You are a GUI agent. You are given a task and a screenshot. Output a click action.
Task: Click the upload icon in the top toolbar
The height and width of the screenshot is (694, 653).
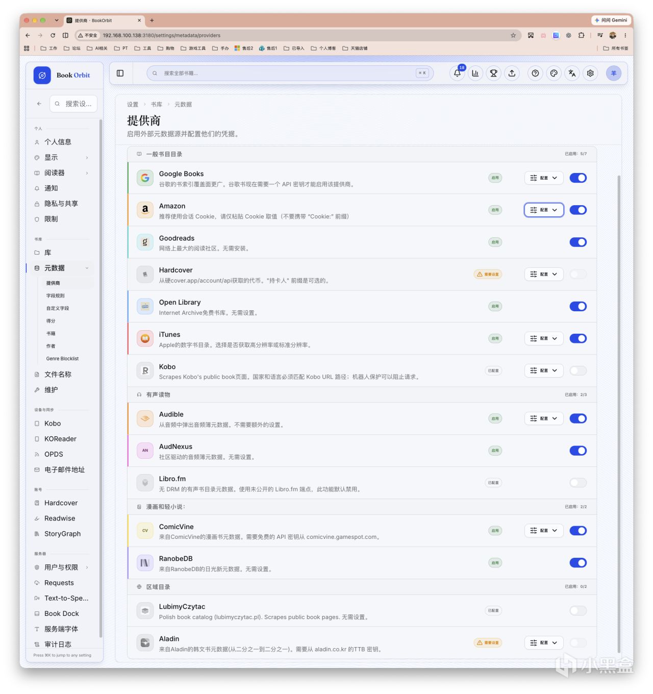pyautogui.click(x=512, y=73)
